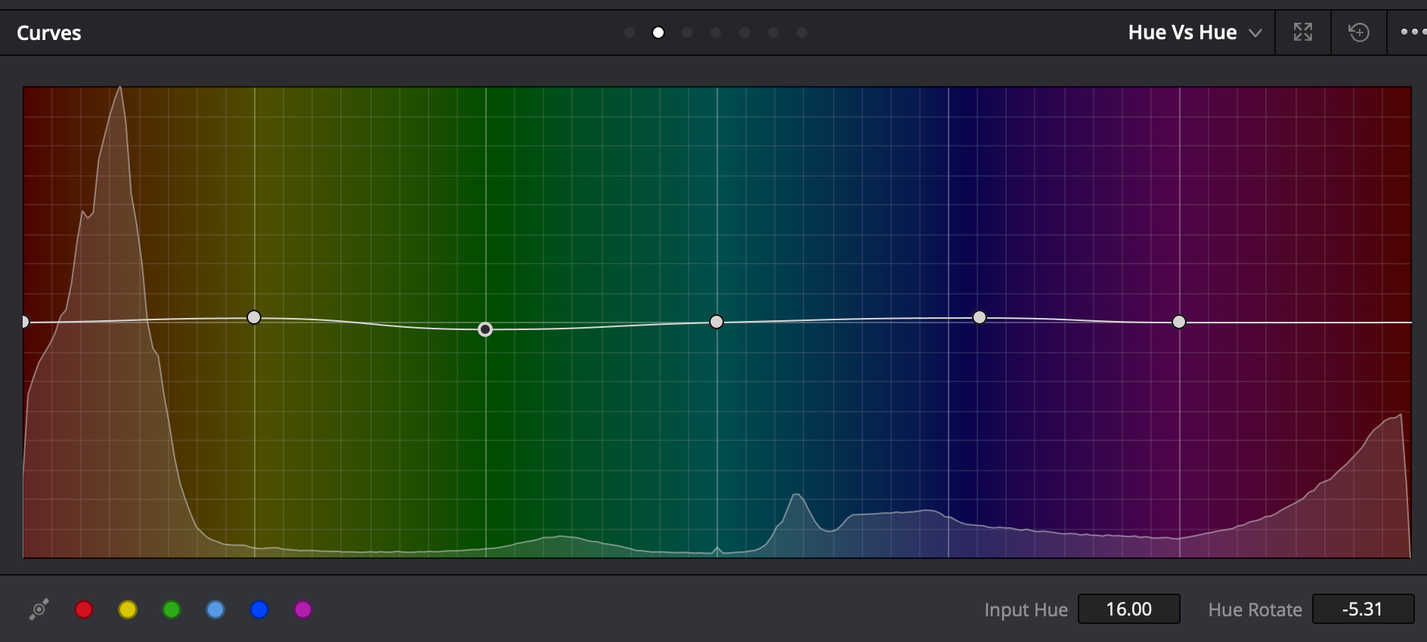The height and width of the screenshot is (642, 1427).
Task: Reset the curve with the reset icon
Action: (x=1359, y=32)
